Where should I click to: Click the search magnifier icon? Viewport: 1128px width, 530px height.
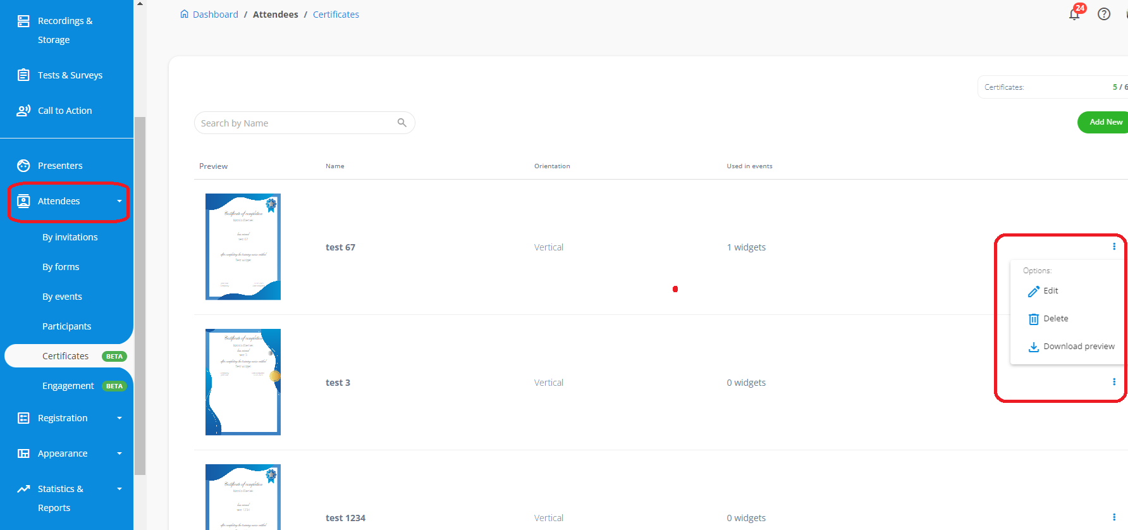(402, 123)
